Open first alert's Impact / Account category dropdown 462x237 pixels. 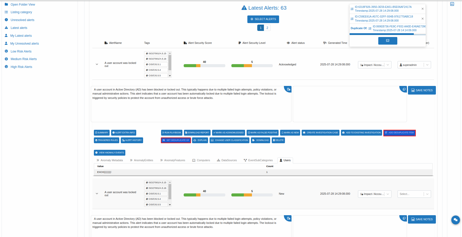tap(388, 65)
